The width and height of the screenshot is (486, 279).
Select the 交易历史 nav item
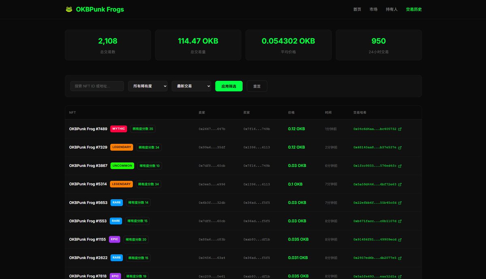pyautogui.click(x=414, y=9)
